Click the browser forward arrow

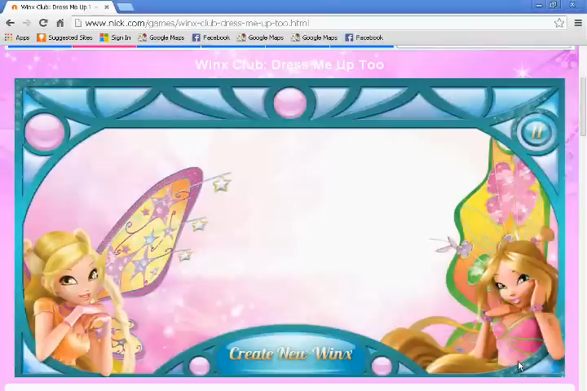pyautogui.click(x=27, y=23)
